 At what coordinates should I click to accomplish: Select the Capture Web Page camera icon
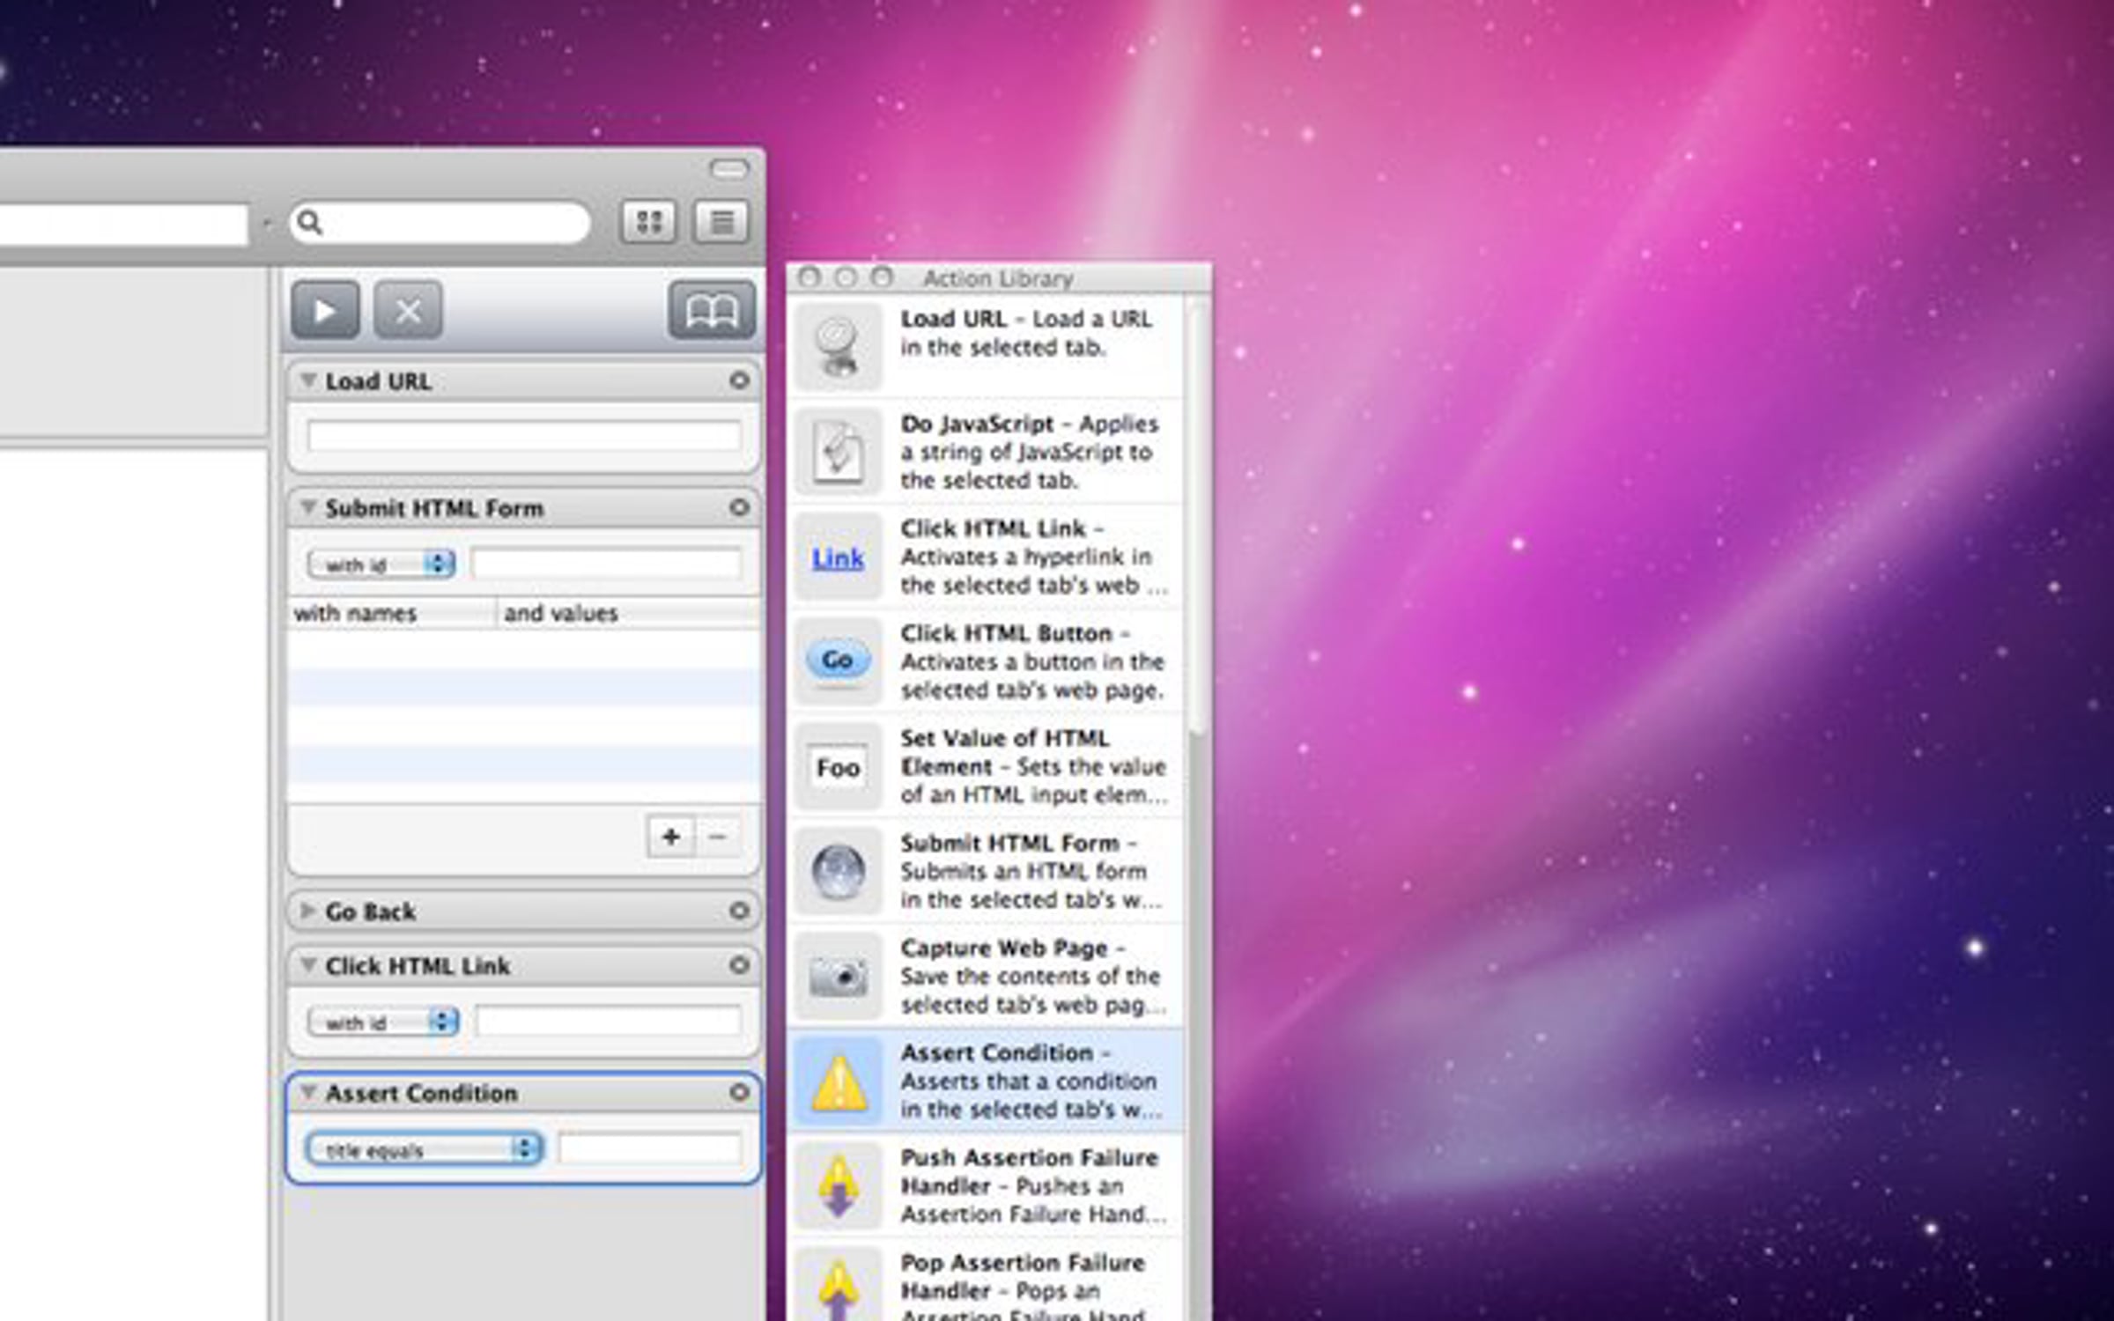[x=838, y=976]
